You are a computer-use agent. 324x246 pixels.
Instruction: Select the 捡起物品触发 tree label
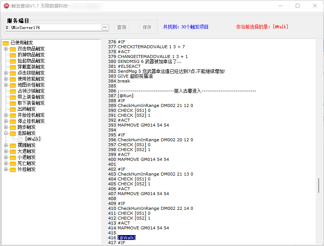pos(31,61)
